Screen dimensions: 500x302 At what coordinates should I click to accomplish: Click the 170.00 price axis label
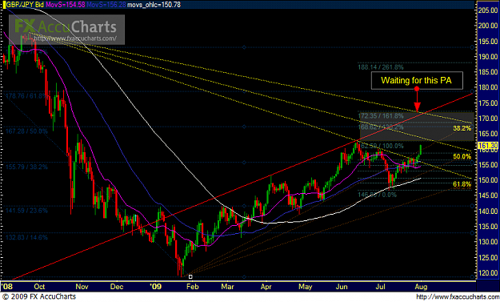pyautogui.click(x=488, y=118)
